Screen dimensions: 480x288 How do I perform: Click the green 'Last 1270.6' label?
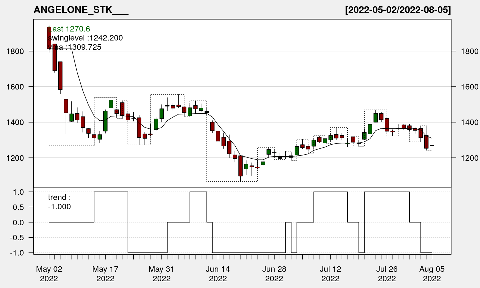(69, 29)
